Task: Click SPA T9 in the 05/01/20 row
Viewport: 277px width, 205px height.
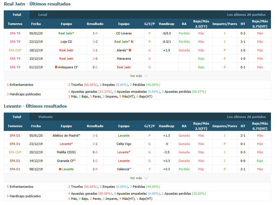Action: [x=15, y=33]
